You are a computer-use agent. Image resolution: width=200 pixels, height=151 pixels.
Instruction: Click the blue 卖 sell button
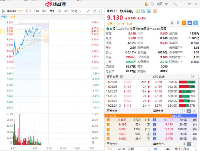[190, 23]
